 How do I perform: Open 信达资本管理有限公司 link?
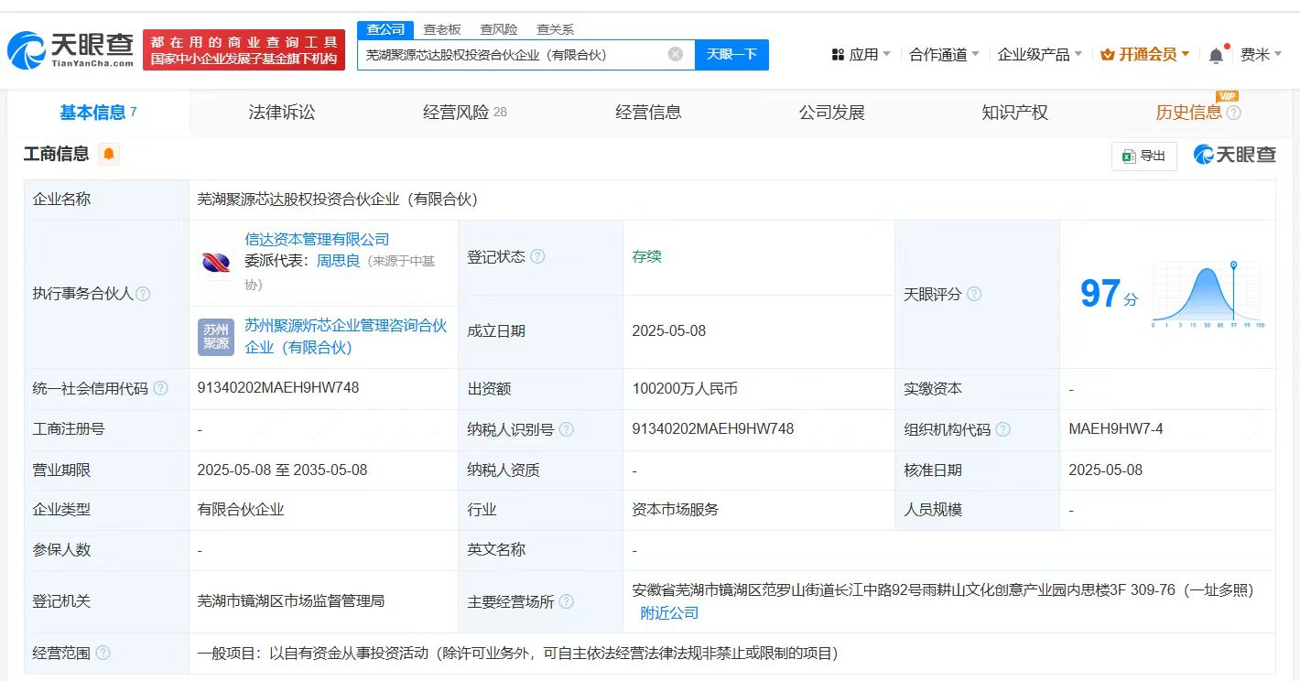(317, 240)
